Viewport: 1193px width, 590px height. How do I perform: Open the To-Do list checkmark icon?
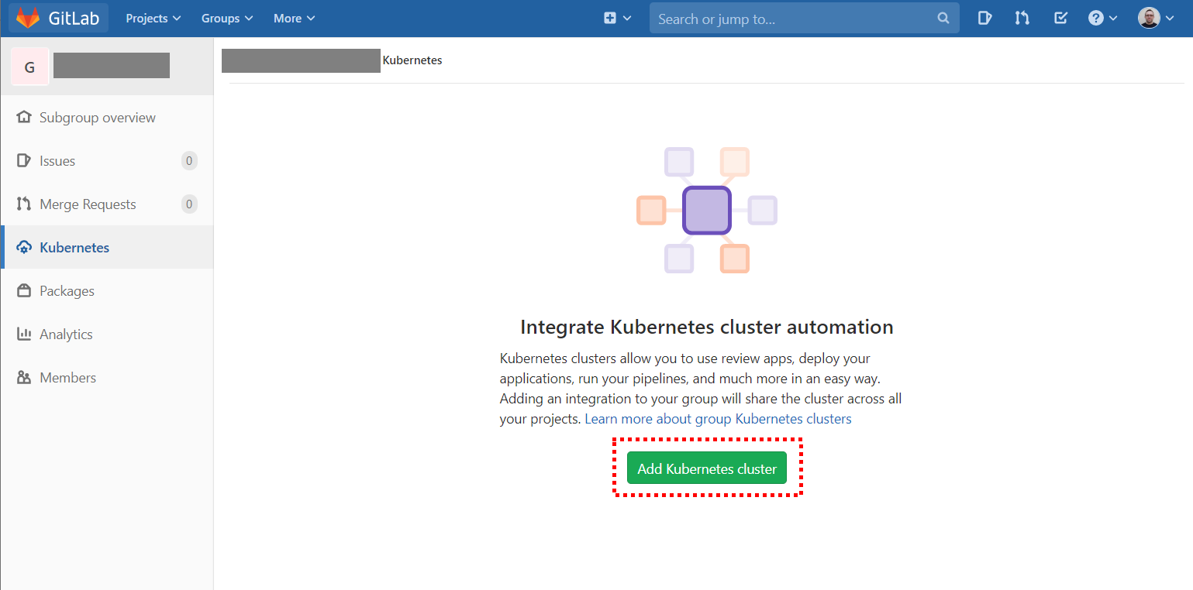[x=1061, y=19]
